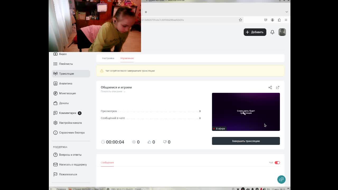
Task: Open the notifications bell
Action: coord(272,32)
